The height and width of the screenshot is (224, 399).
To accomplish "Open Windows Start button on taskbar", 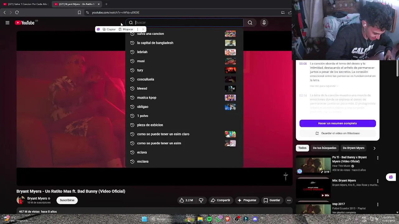I will coord(144,219).
